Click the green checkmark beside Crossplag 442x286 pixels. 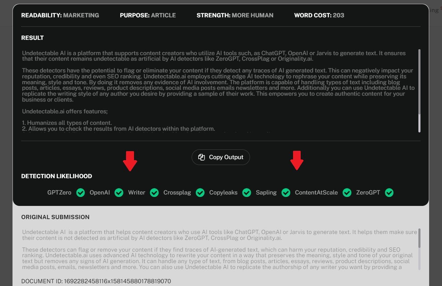[200, 192]
